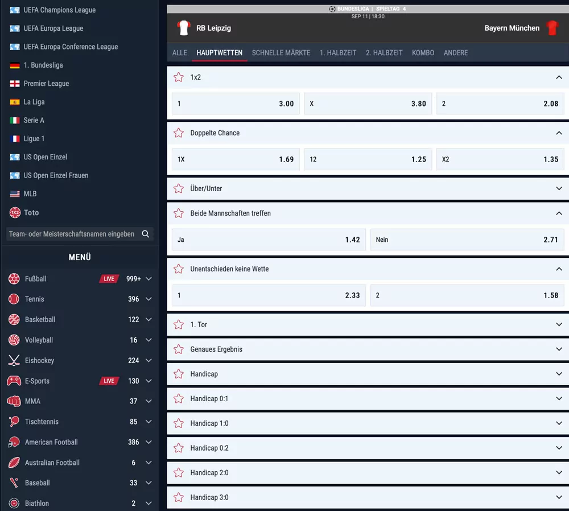Click the Eishockey crossed sticks icon

point(14,360)
